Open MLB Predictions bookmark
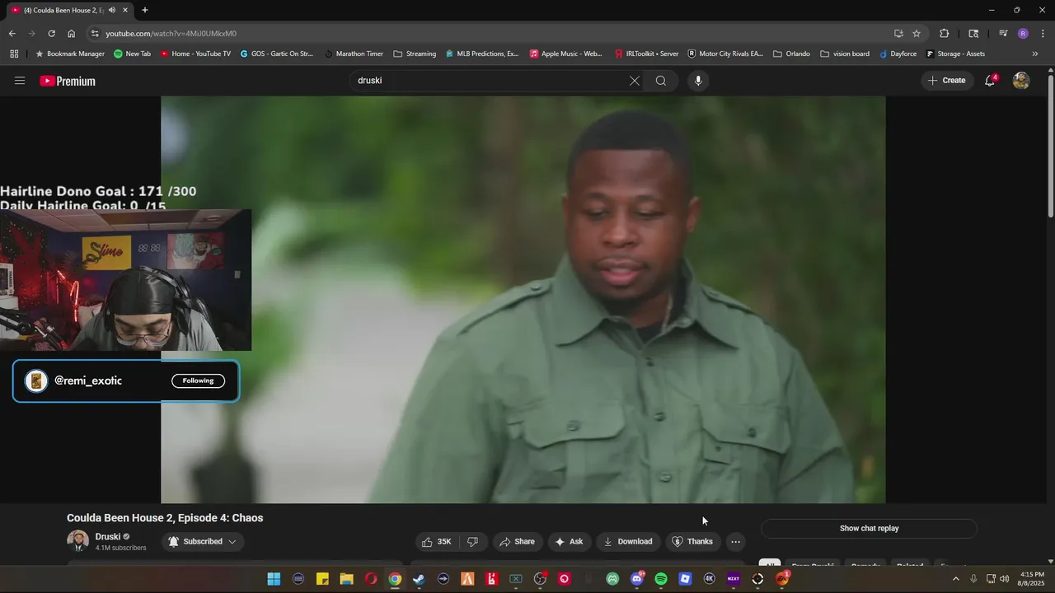Screen dimensions: 1055x593 click(482, 54)
